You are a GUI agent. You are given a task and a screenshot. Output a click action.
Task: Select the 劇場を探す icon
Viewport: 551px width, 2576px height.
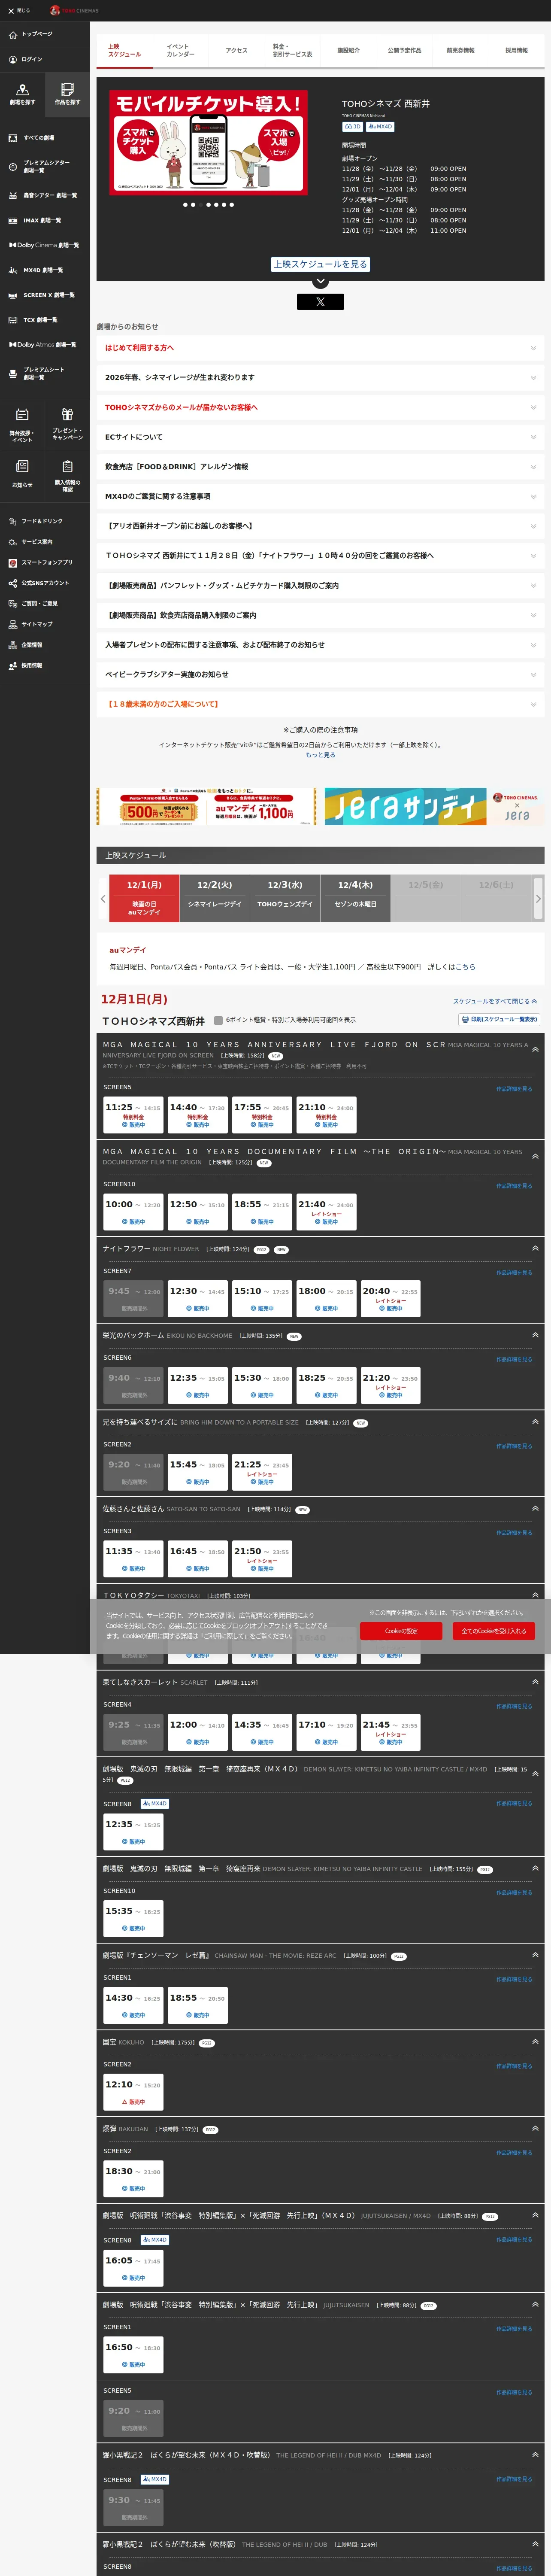coord(22,95)
